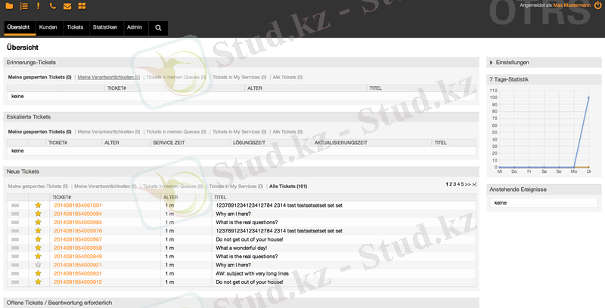Toggle star on ticket 2014081954000958

point(39,248)
